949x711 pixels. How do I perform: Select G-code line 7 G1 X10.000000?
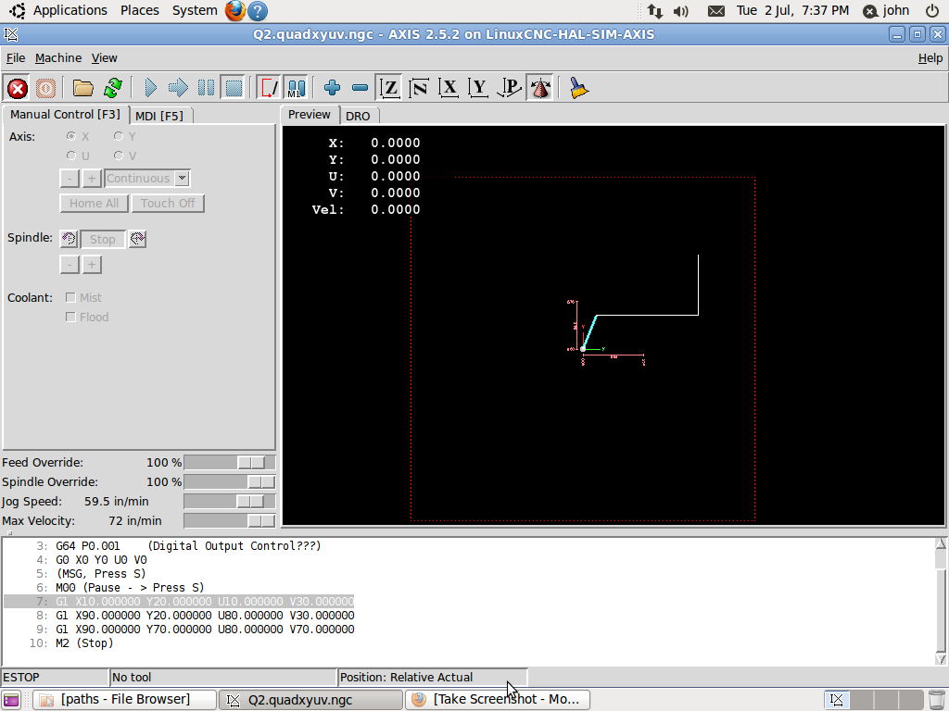click(179, 602)
